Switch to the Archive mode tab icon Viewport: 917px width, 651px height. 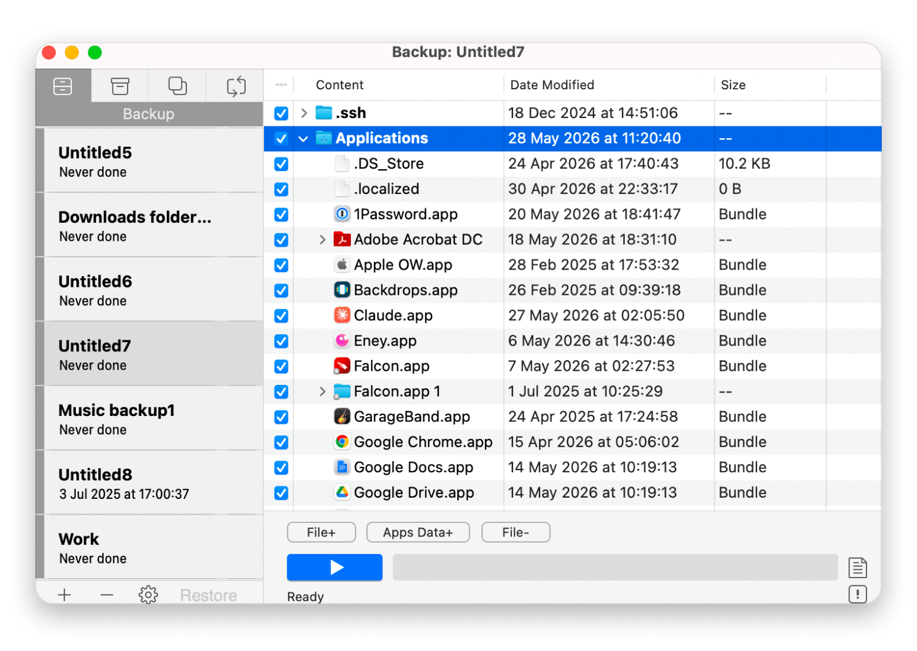tap(120, 86)
